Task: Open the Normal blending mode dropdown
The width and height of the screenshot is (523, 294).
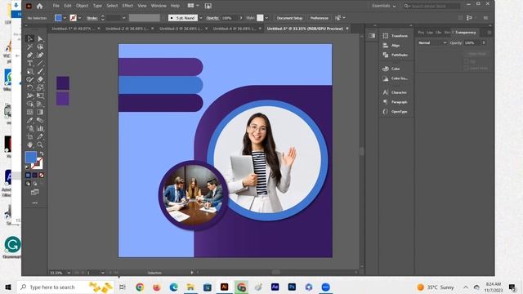Action: (432, 42)
